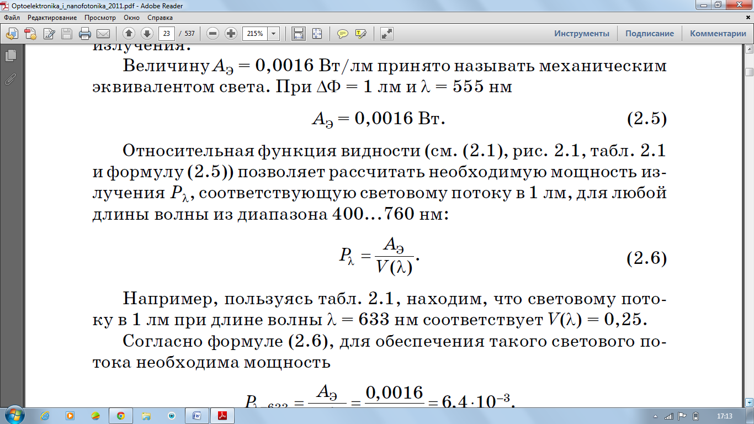Launch Internet Explorer from taskbar
Viewport: 754px width, 424px height.
(45, 416)
